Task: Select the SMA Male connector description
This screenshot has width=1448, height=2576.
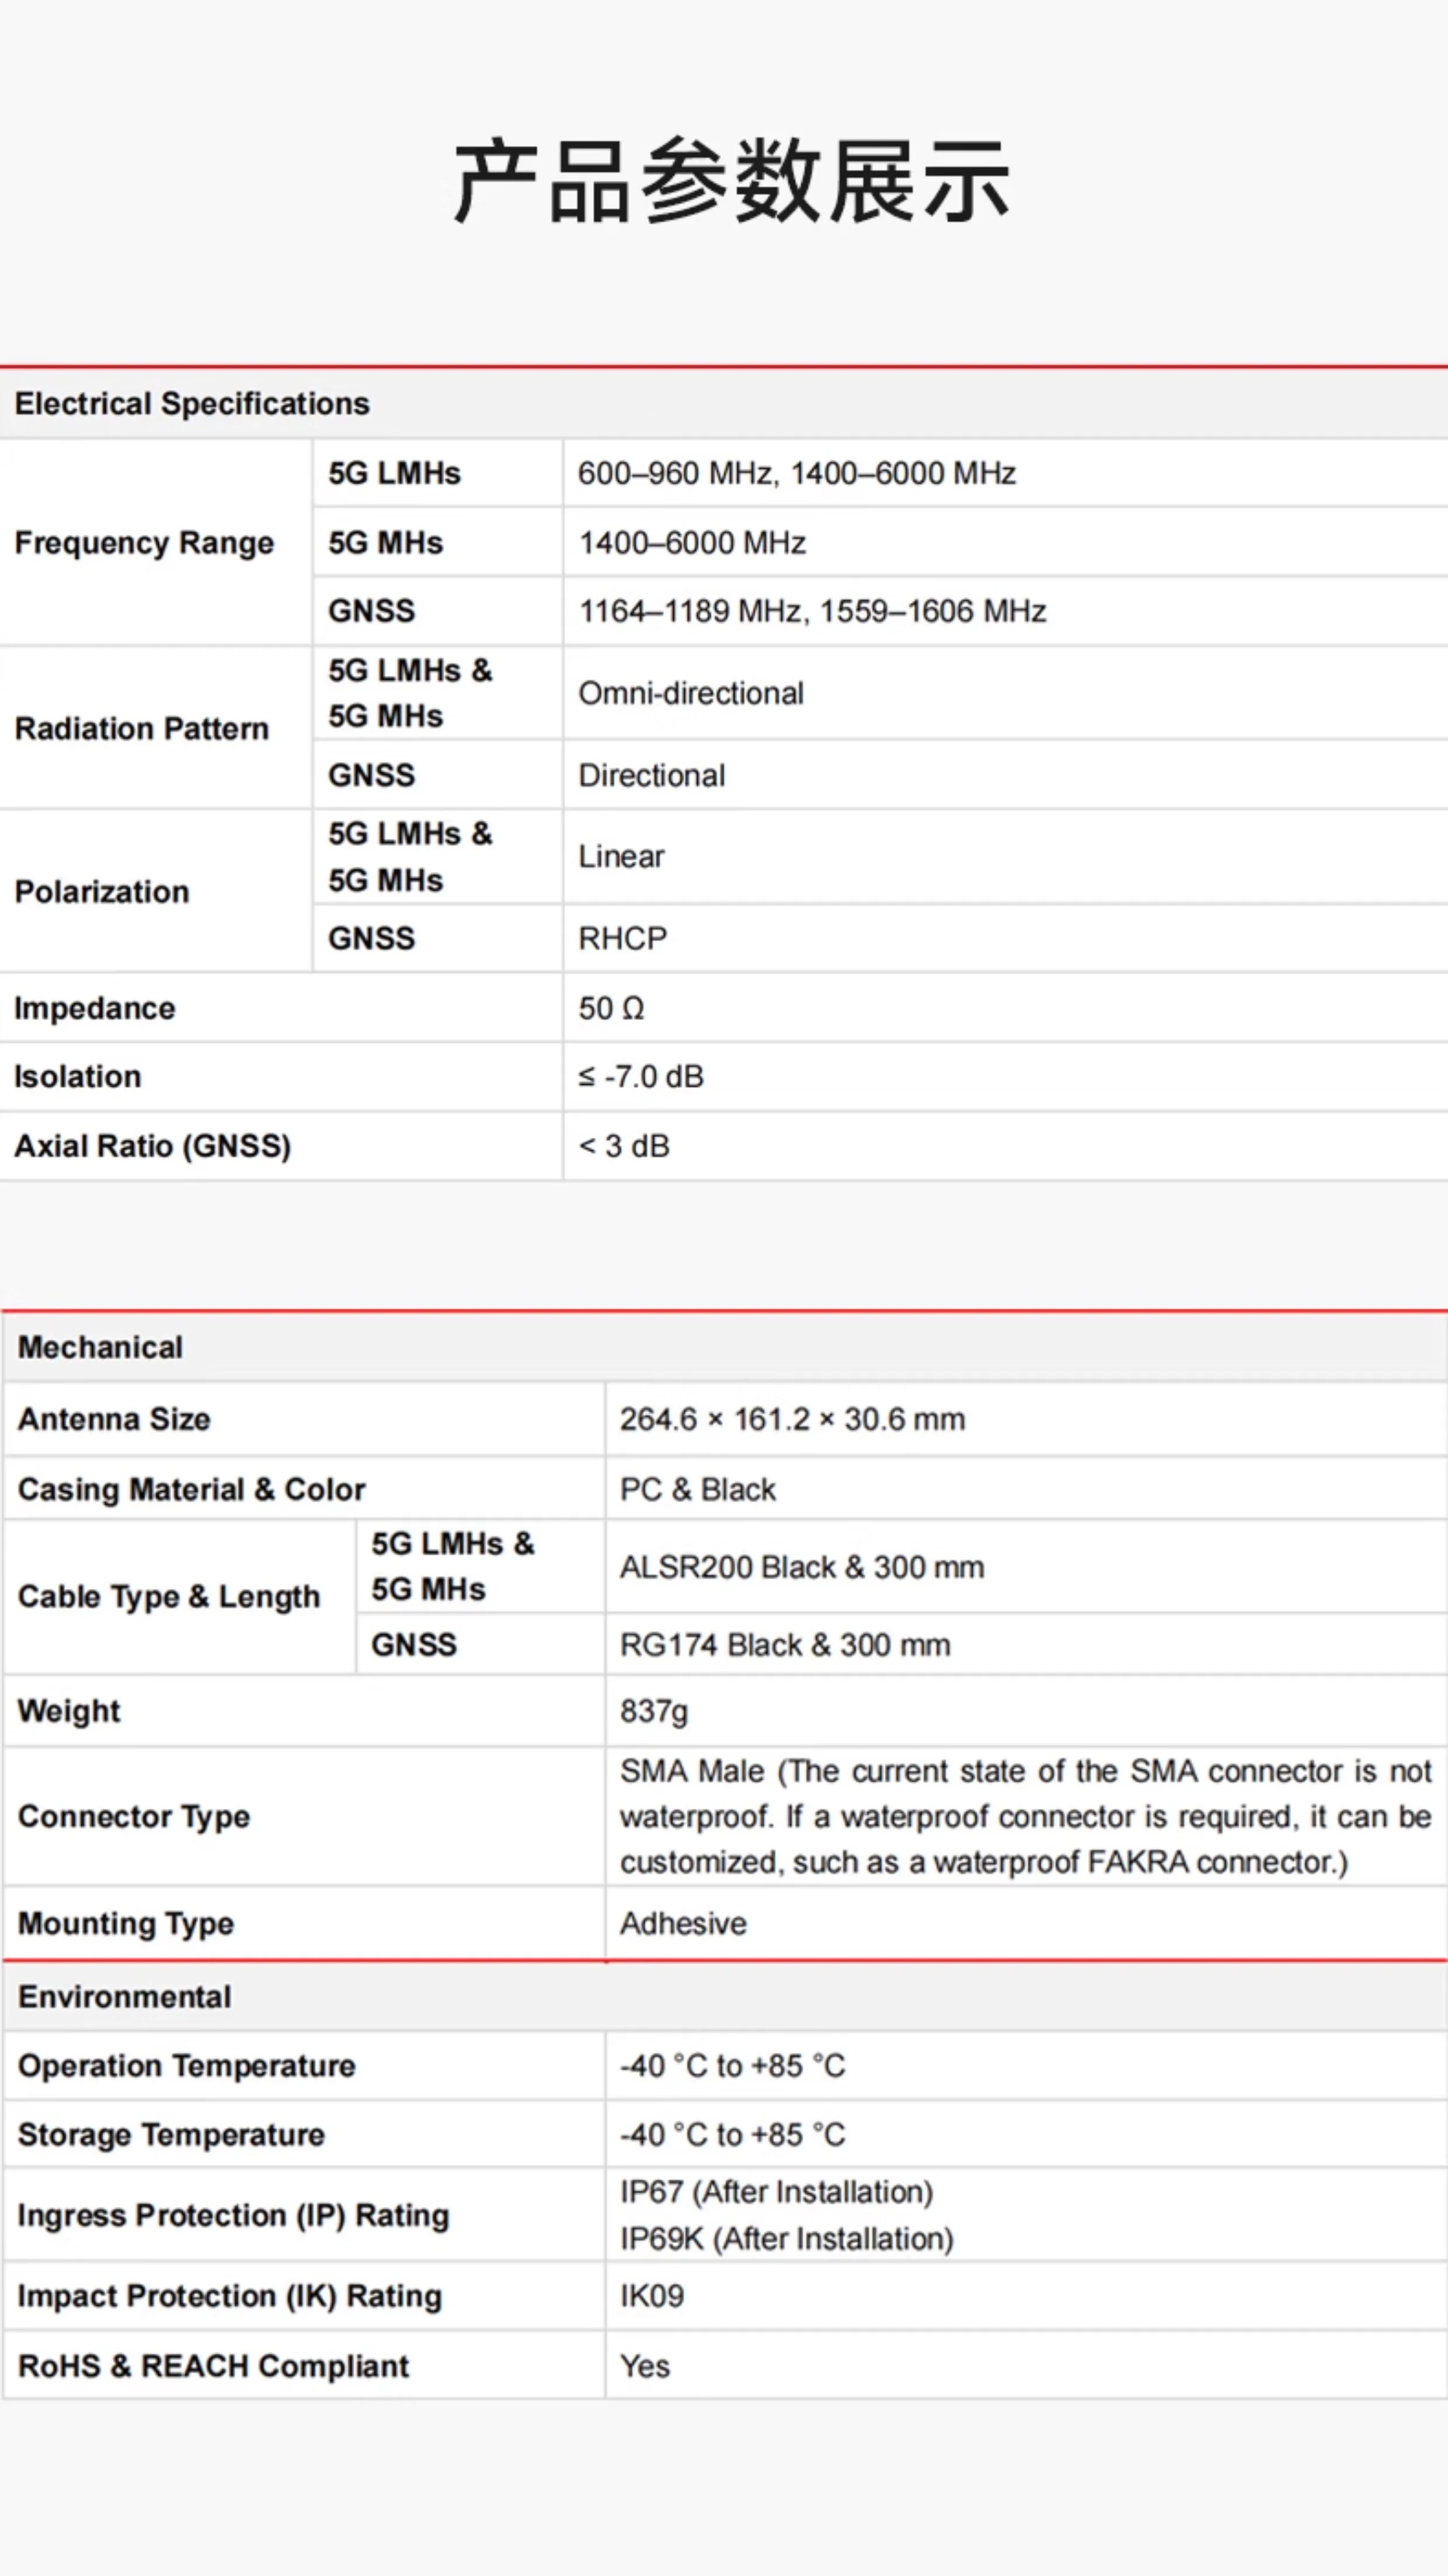Action: (x=1024, y=1816)
